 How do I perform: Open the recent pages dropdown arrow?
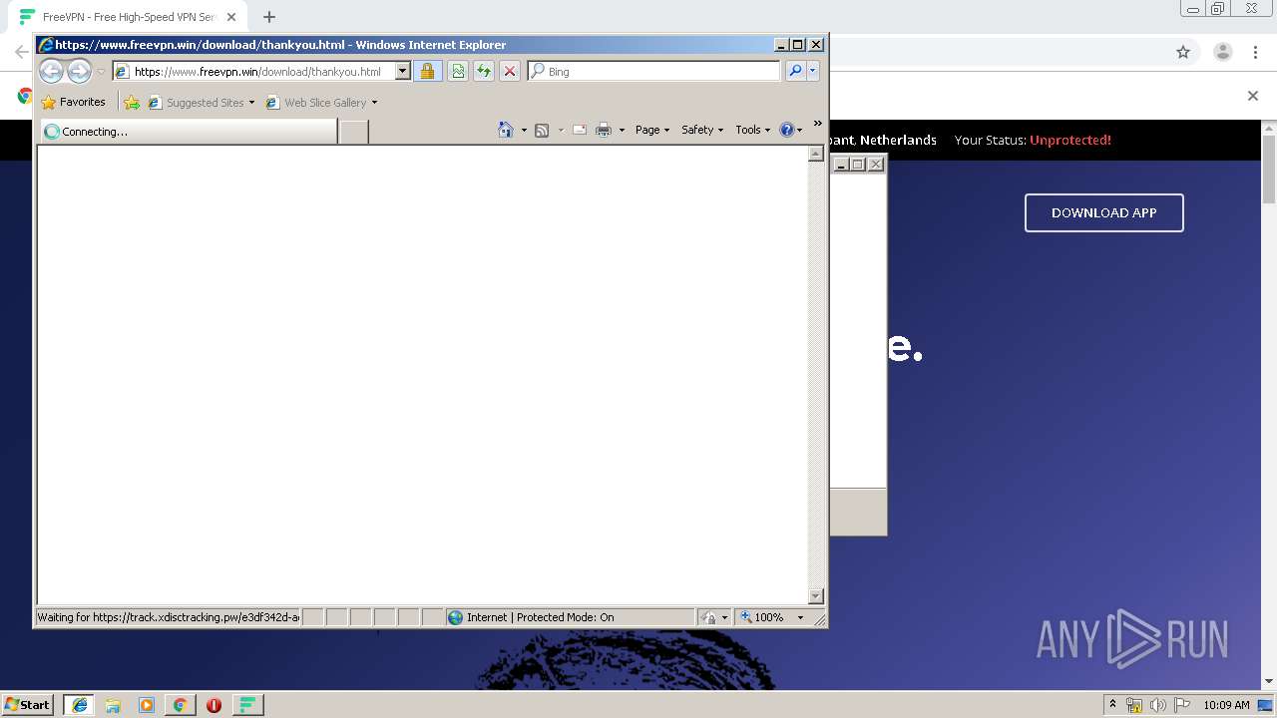pos(101,72)
